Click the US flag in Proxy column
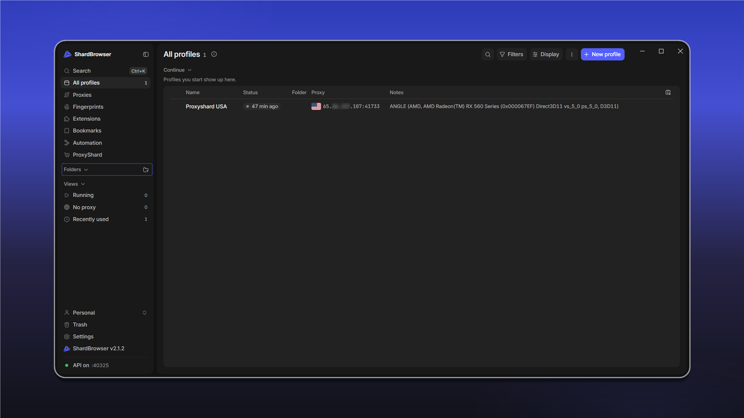 pyautogui.click(x=316, y=106)
